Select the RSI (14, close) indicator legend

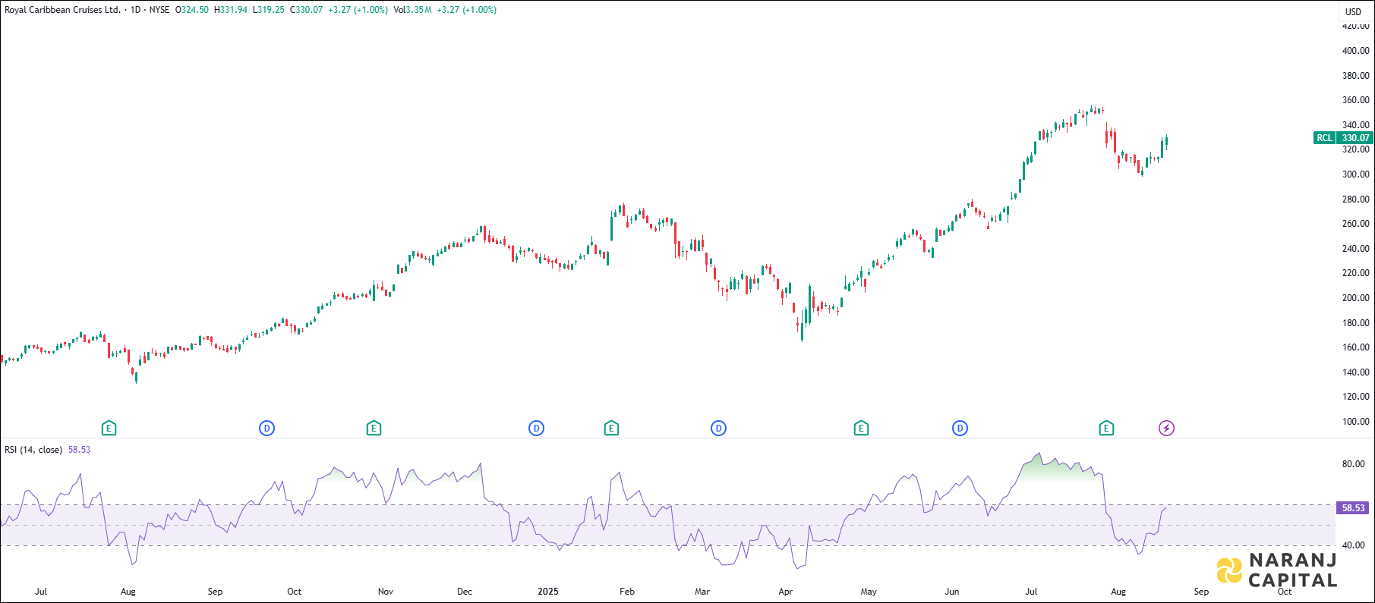point(33,450)
